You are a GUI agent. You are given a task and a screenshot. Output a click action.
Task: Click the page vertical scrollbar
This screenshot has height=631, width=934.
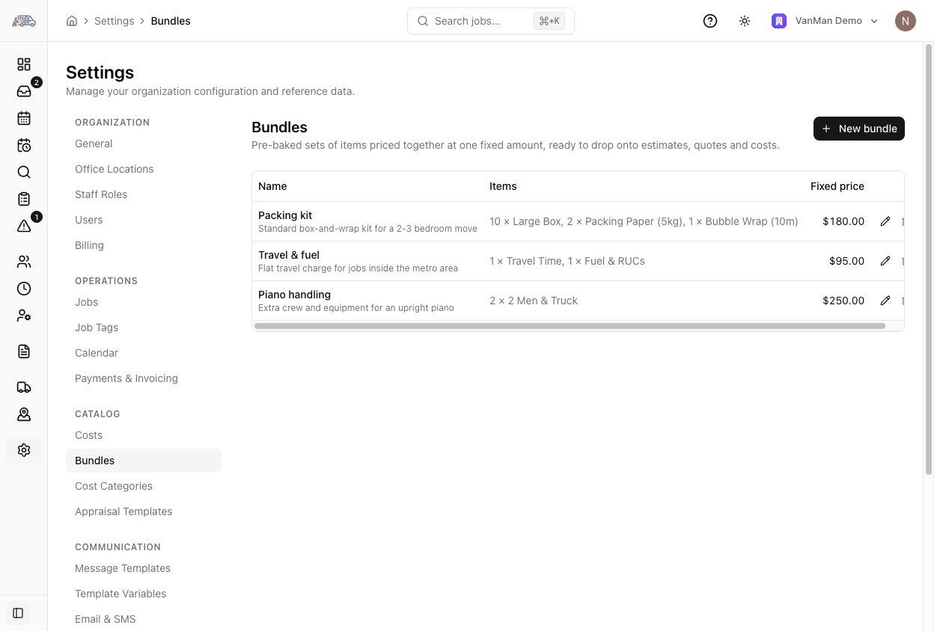(929, 259)
